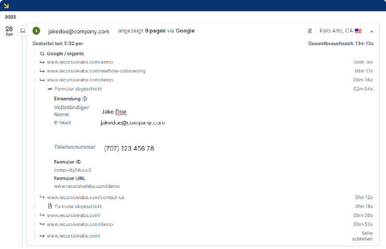Click the yellow arrow icon in header

pyautogui.click(x=6, y=5)
